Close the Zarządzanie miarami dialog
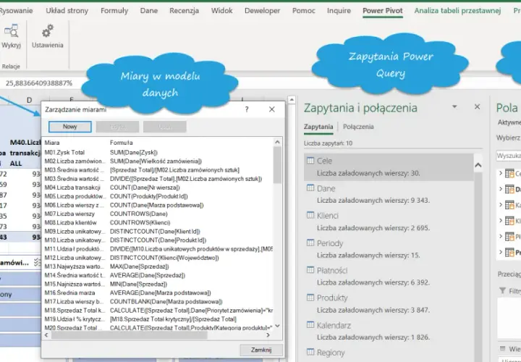This screenshot has width=521, height=362. point(272,109)
